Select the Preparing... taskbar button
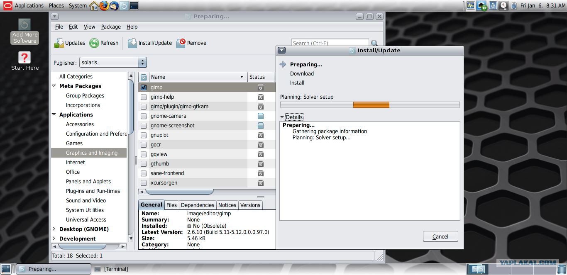Image resolution: width=567 pixels, height=275 pixels. click(x=54, y=269)
